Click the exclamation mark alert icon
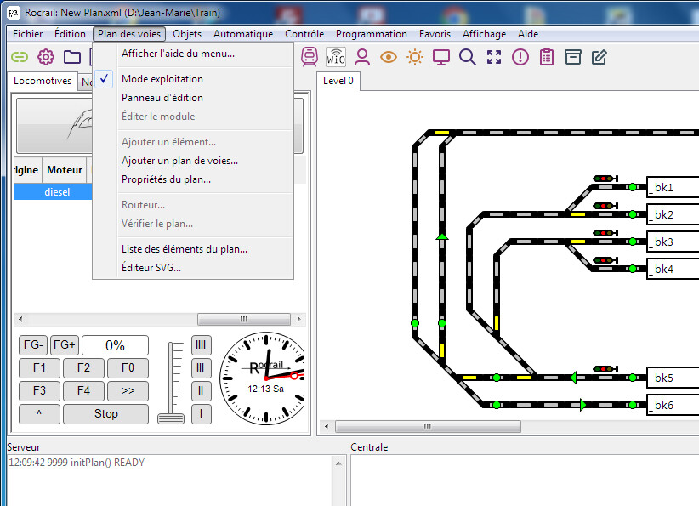The width and height of the screenshot is (699, 506). click(x=520, y=57)
